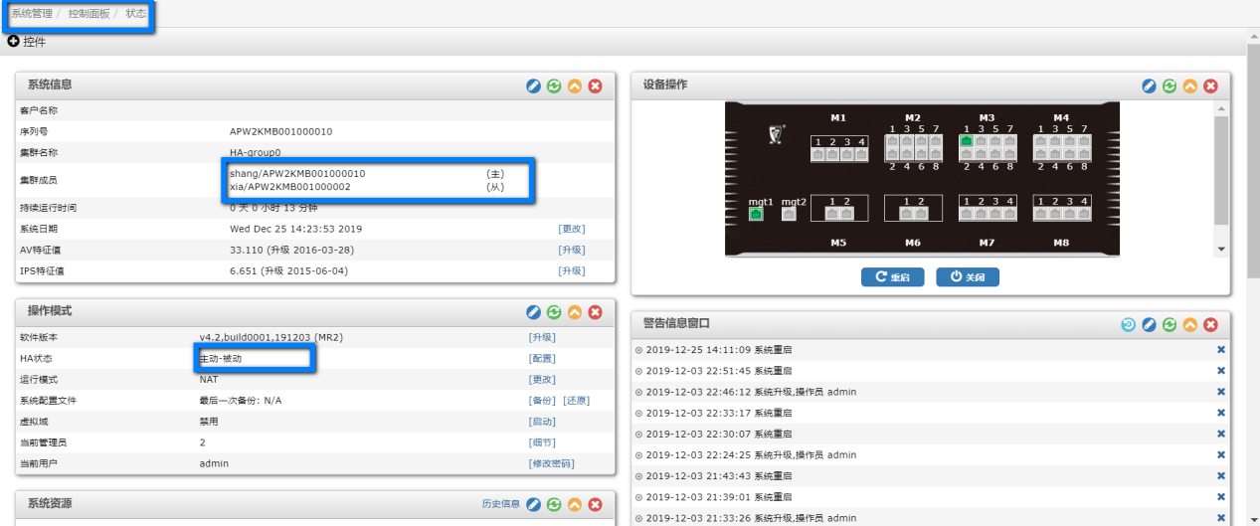Edit the 系统资源 widget with pencil icon

click(534, 505)
